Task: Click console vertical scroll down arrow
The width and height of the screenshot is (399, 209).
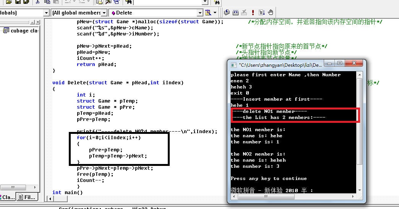Action: click(x=360, y=190)
